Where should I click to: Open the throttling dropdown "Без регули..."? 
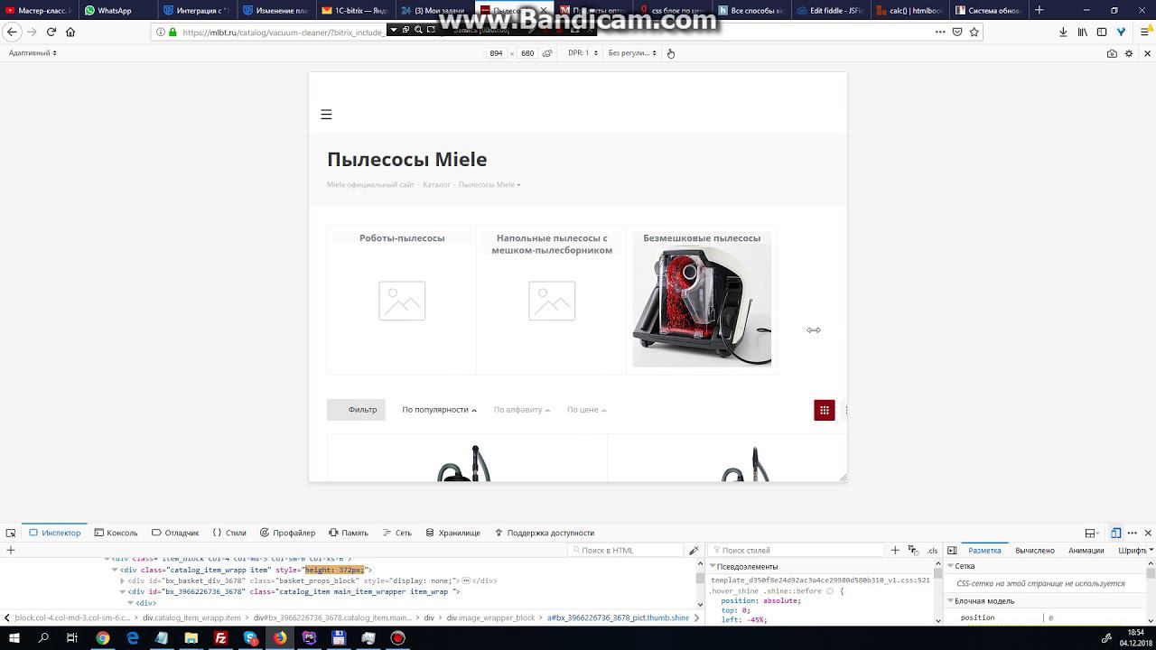click(631, 53)
